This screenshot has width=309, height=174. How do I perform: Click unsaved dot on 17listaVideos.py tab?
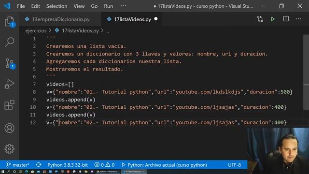[156, 19]
